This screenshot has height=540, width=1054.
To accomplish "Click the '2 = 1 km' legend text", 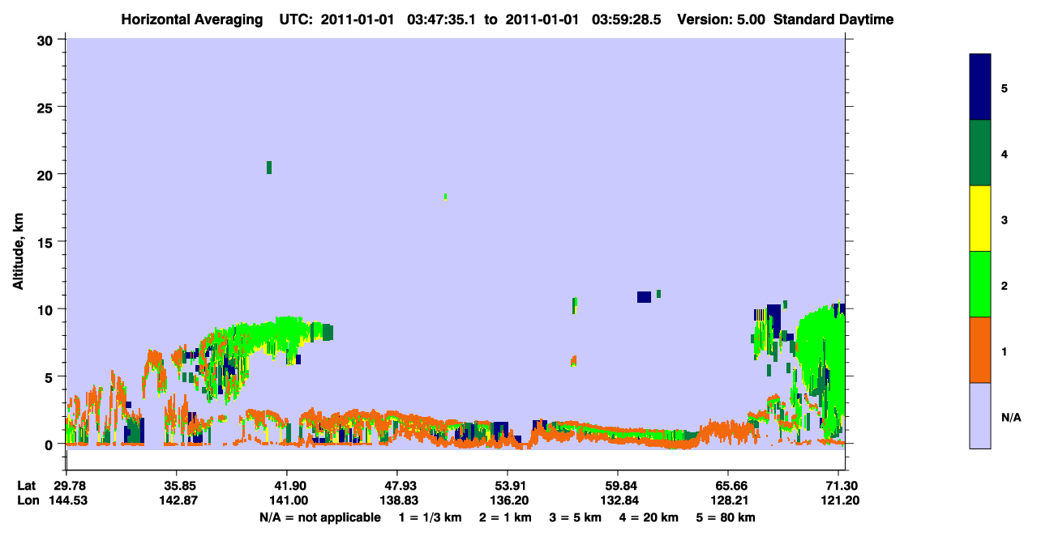I will pyautogui.click(x=506, y=517).
